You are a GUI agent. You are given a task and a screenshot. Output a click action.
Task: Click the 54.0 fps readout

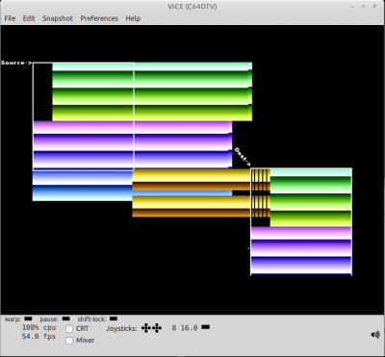(38, 337)
